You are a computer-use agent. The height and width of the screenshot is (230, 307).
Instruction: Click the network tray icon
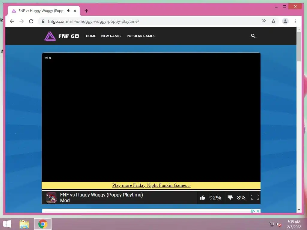(272, 224)
